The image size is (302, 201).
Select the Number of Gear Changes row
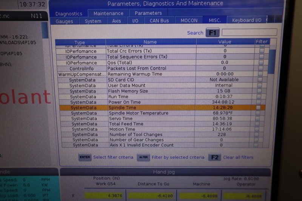click(162, 140)
